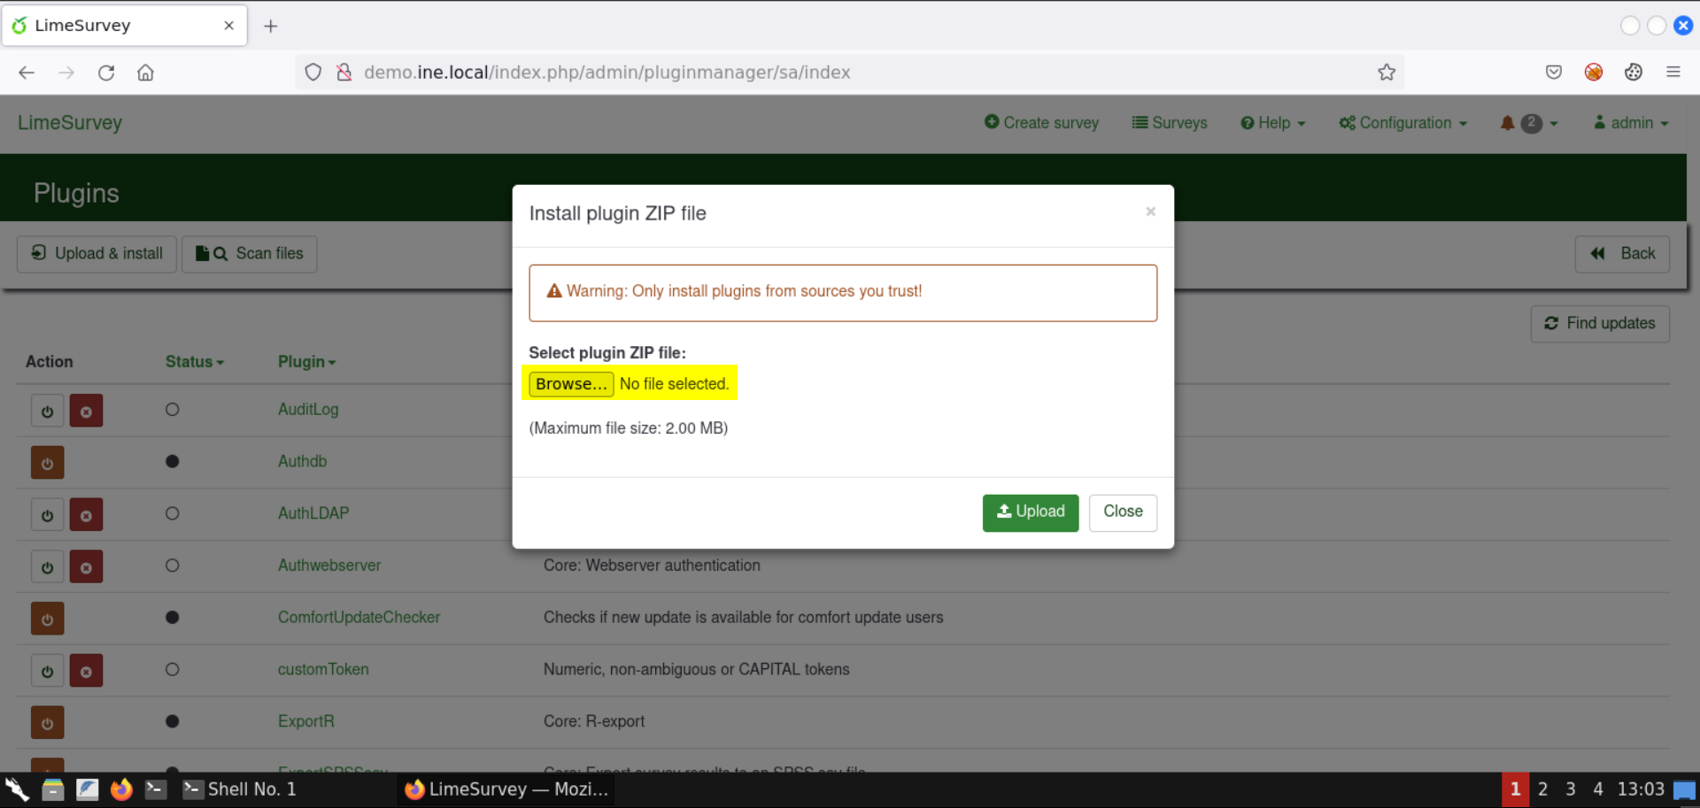Click the Back button

point(1622,254)
